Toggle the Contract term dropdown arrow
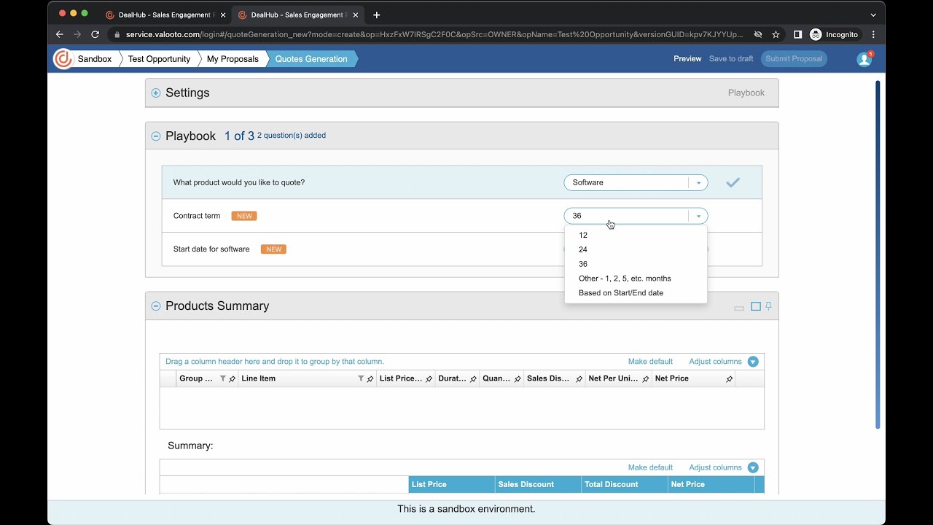Screen dimensions: 933x525 point(698,217)
